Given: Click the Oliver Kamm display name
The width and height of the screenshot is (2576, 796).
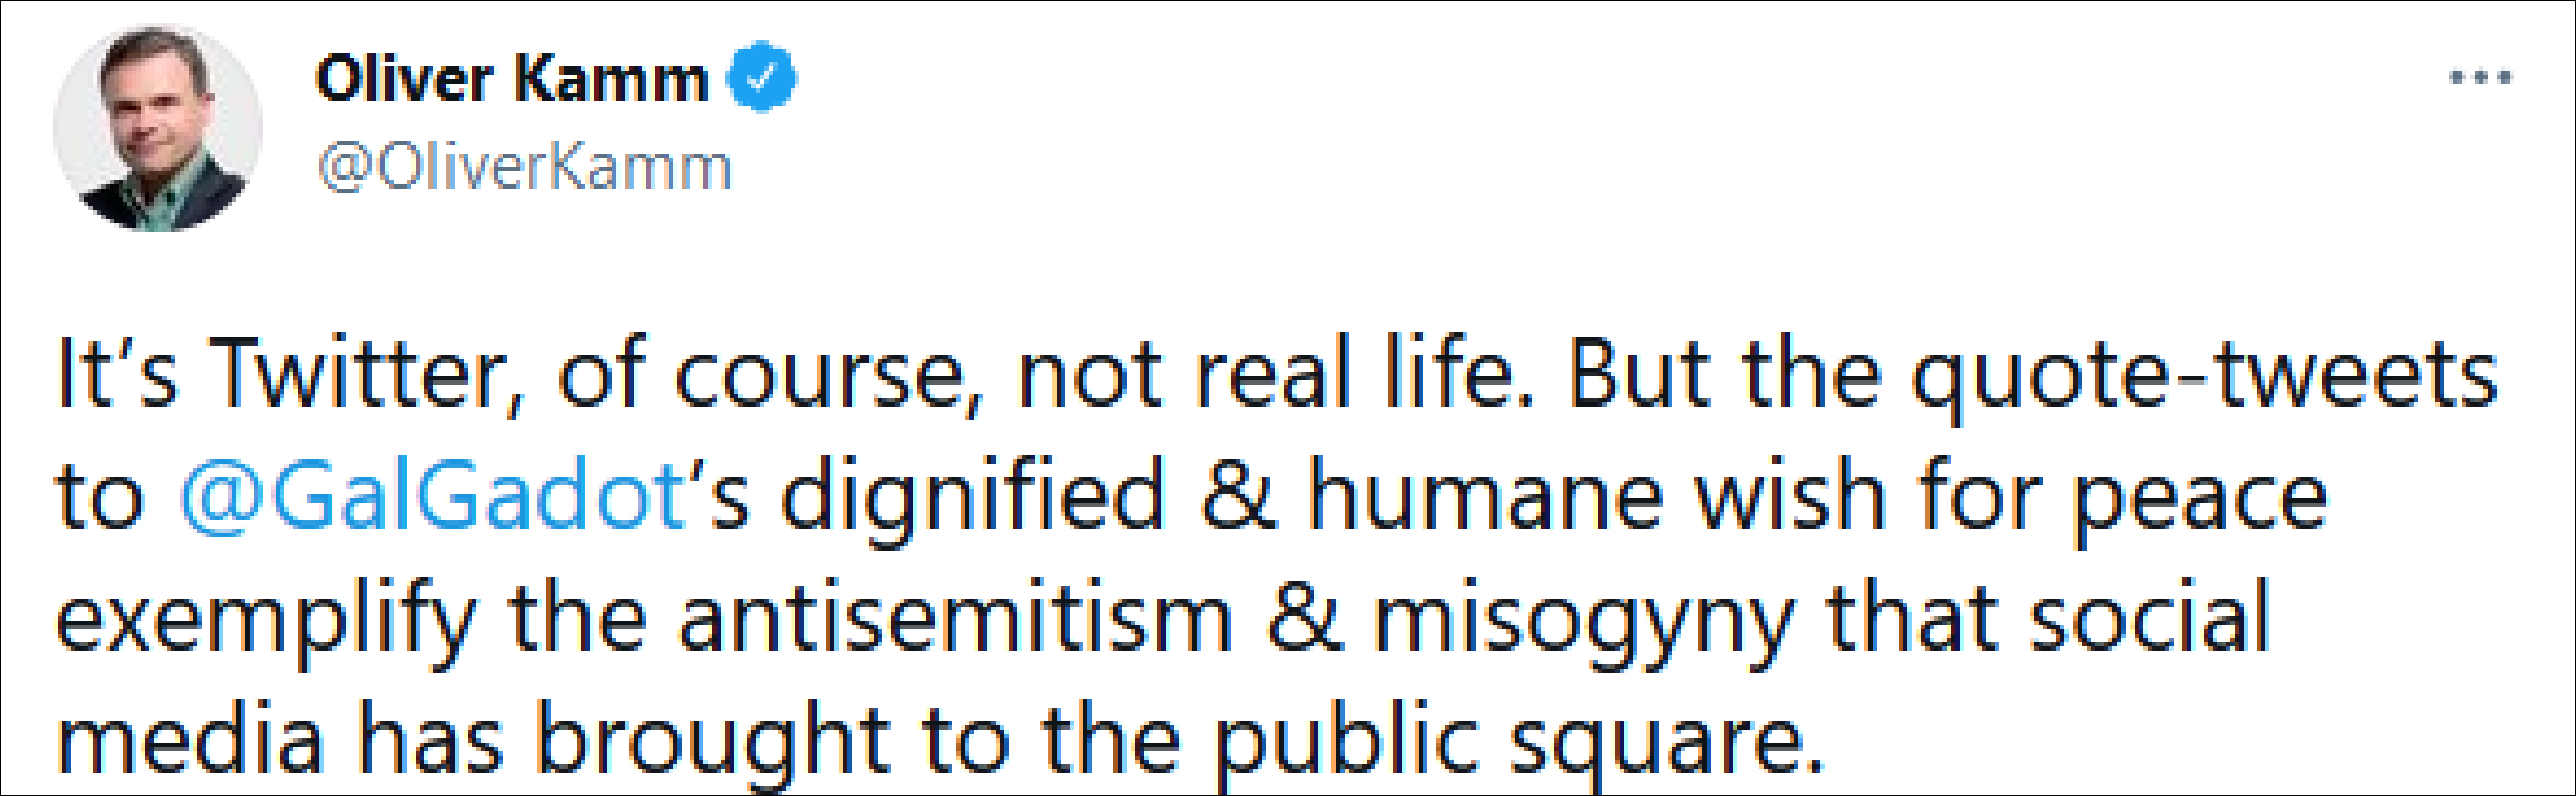Looking at the screenshot, I should tap(511, 78).
